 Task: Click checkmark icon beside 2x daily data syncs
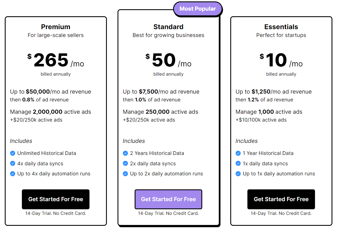[x=125, y=163]
